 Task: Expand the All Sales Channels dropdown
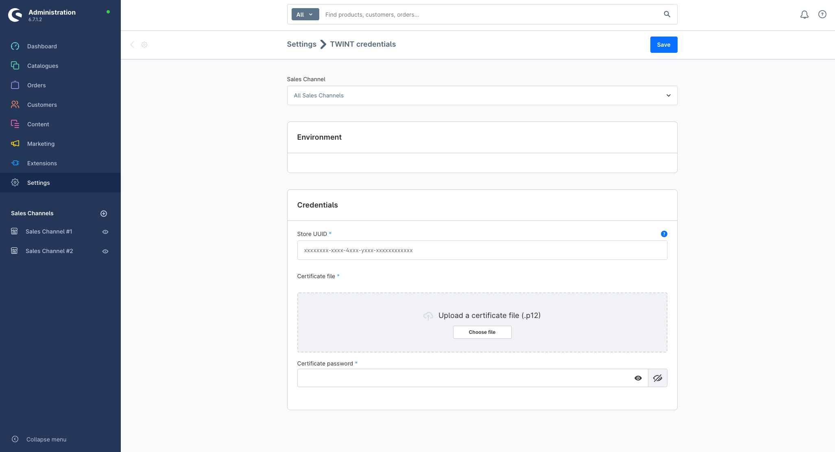click(x=482, y=95)
